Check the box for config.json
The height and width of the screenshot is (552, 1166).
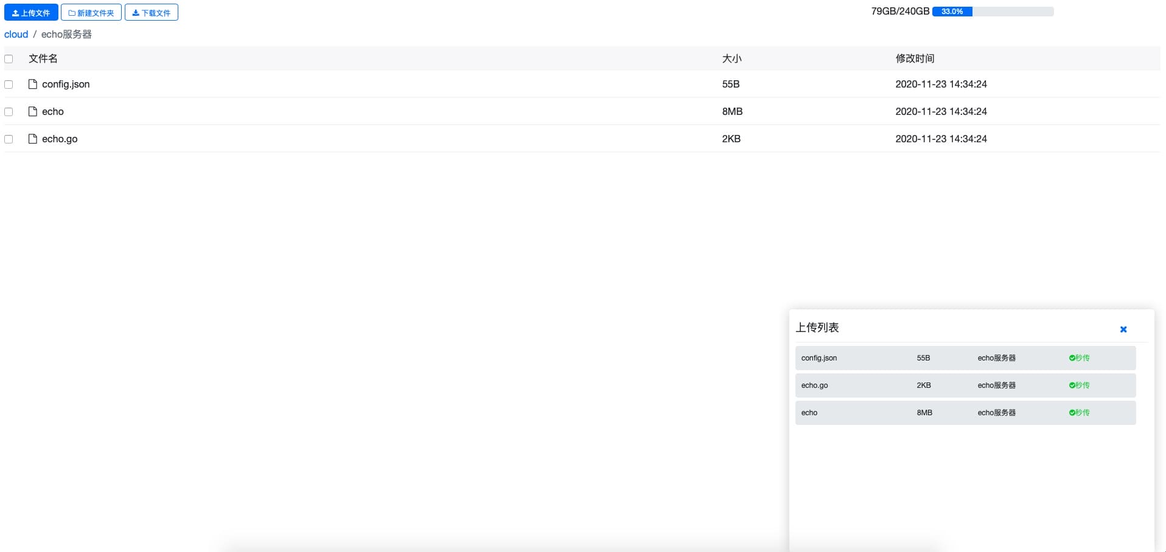(x=9, y=85)
